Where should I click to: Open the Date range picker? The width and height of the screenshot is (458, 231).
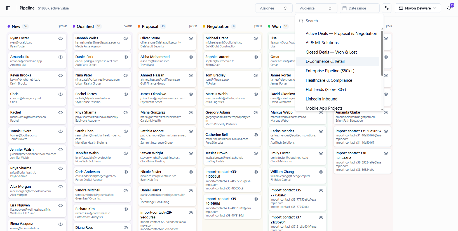[x=360, y=8]
